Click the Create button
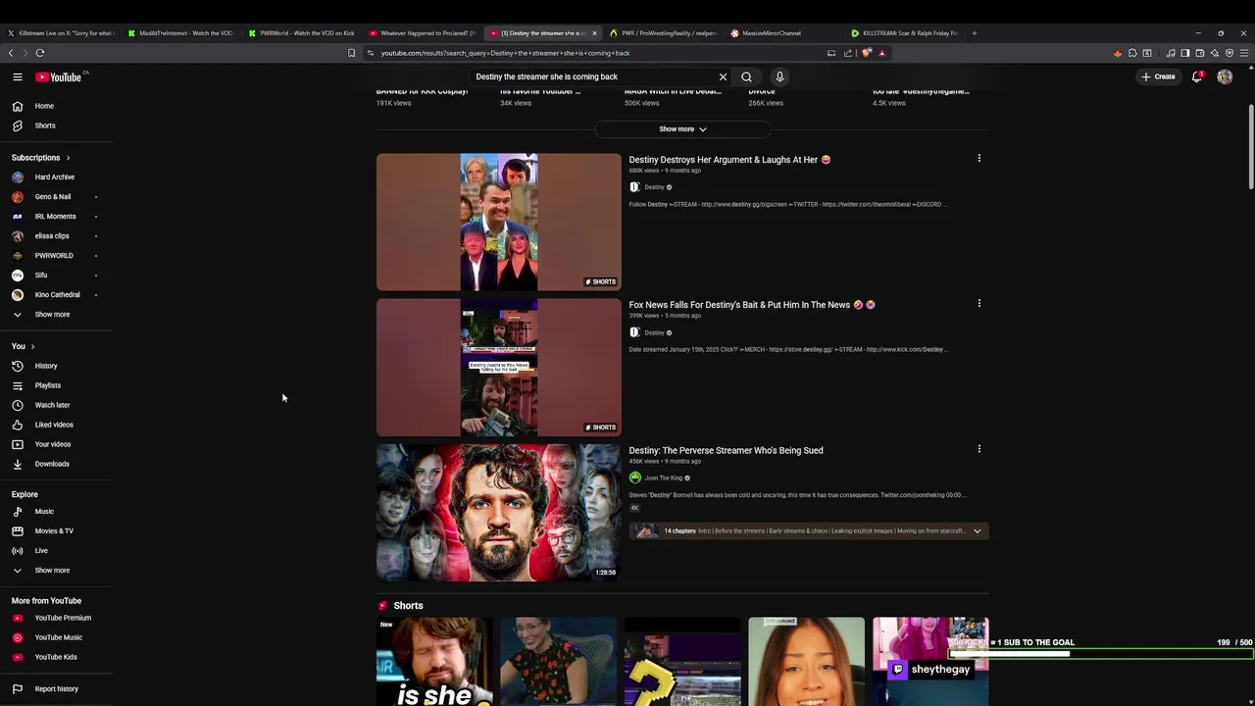Screen dimensions: 1255x706 1158,76
